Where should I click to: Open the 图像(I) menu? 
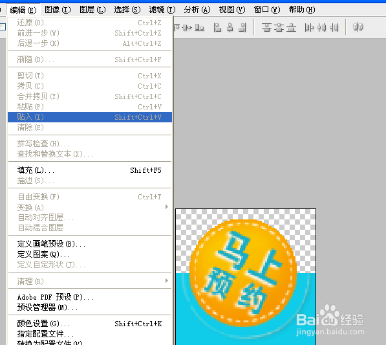(58, 10)
